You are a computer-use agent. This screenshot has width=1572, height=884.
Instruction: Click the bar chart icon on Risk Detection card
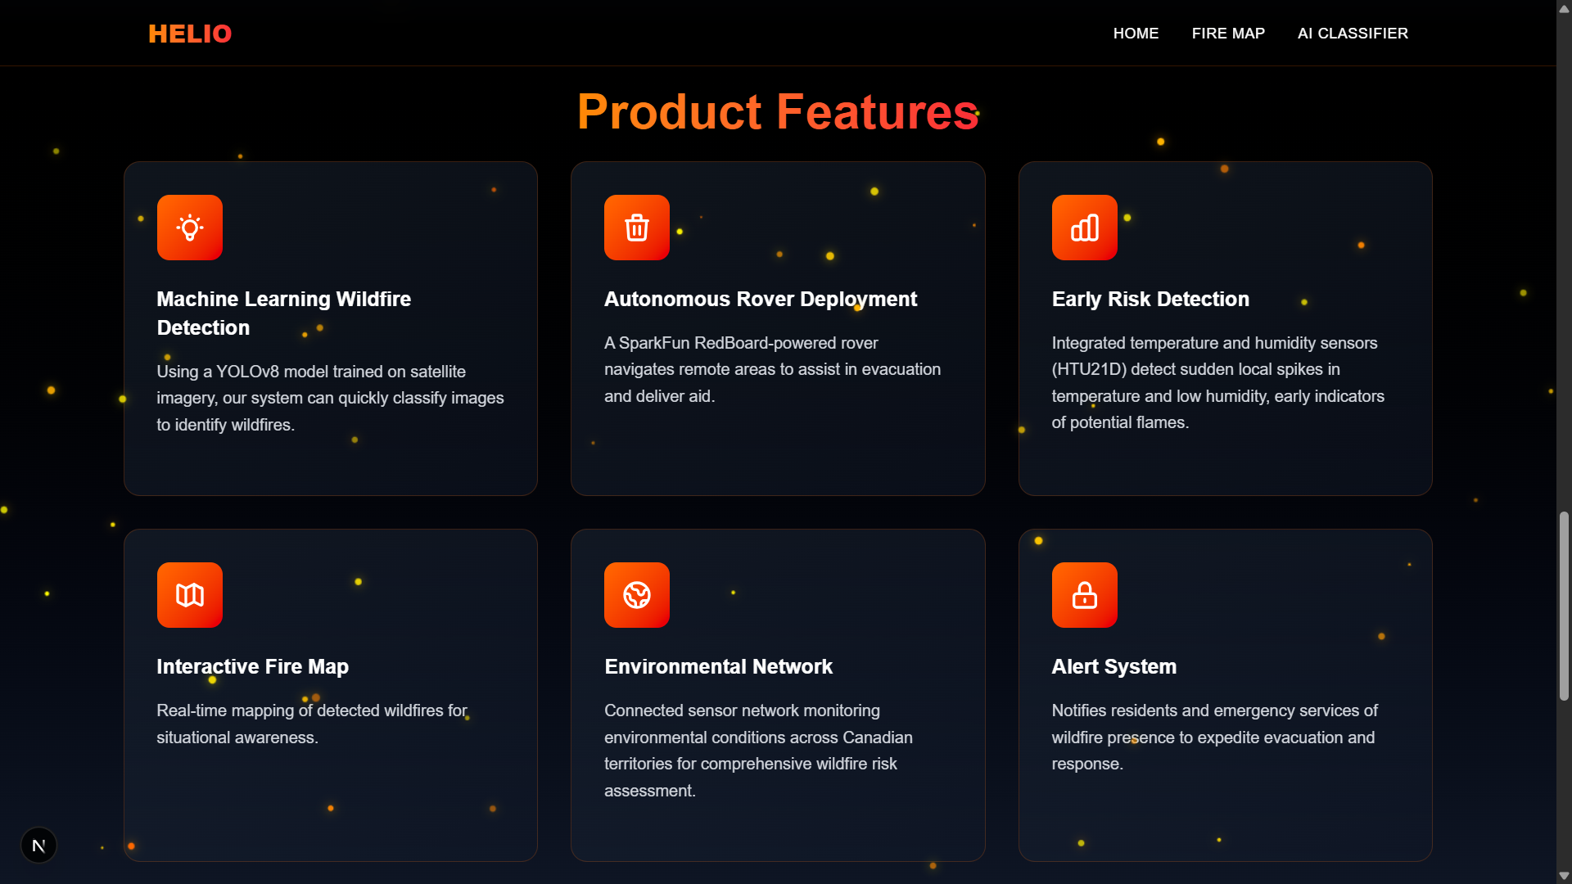[x=1084, y=228]
